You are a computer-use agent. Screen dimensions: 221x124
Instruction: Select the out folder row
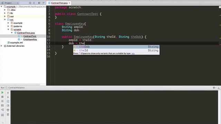tap(23, 17)
